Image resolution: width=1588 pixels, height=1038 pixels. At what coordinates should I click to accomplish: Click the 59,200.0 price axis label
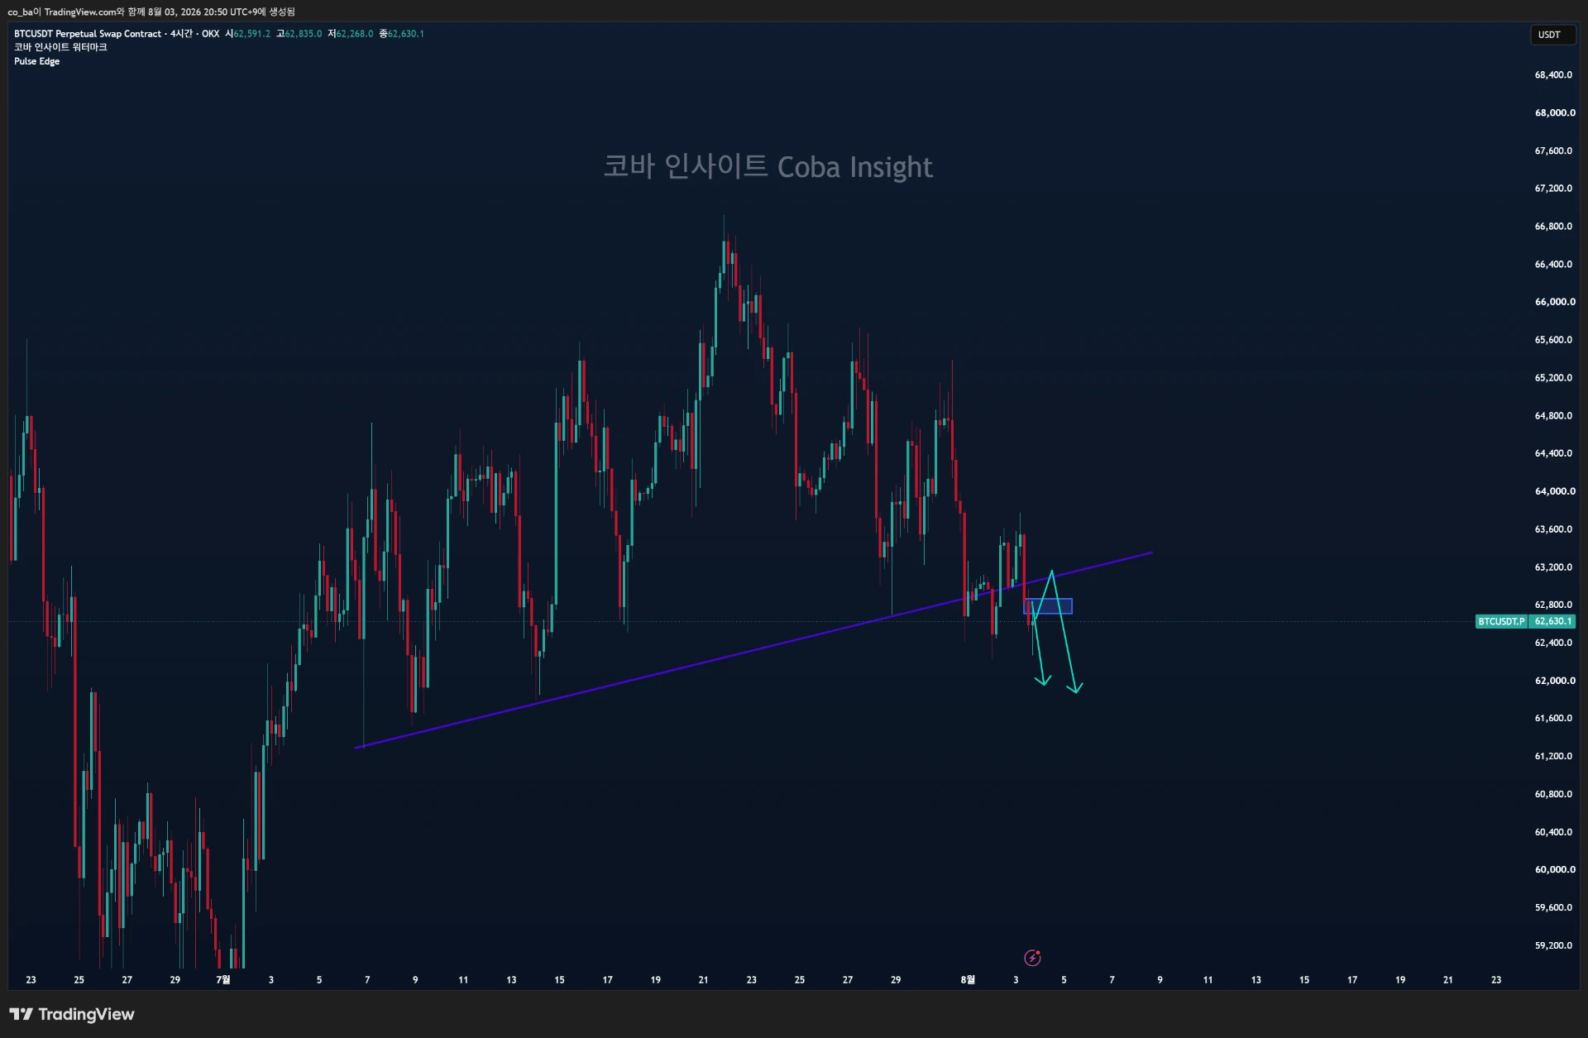click(1554, 945)
